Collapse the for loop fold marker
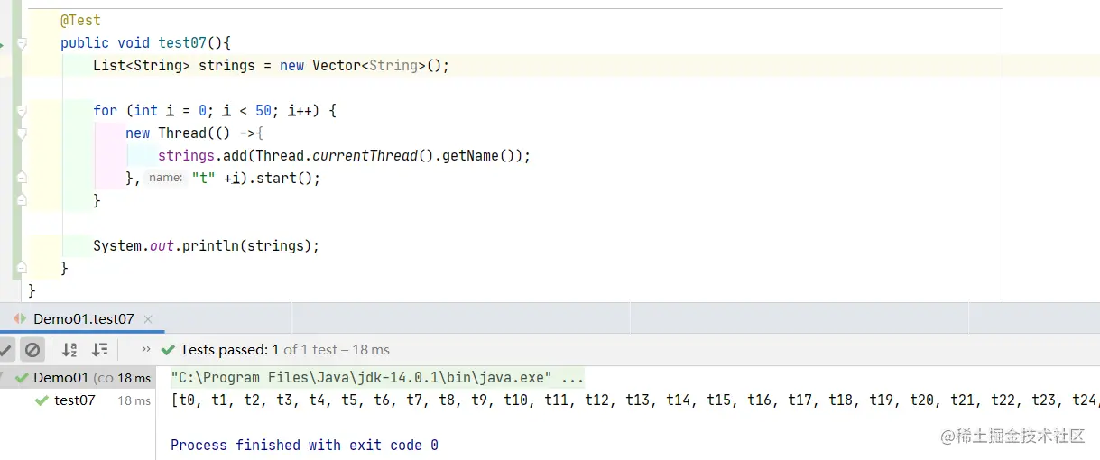The image size is (1100, 460). [x=22, y=111]
